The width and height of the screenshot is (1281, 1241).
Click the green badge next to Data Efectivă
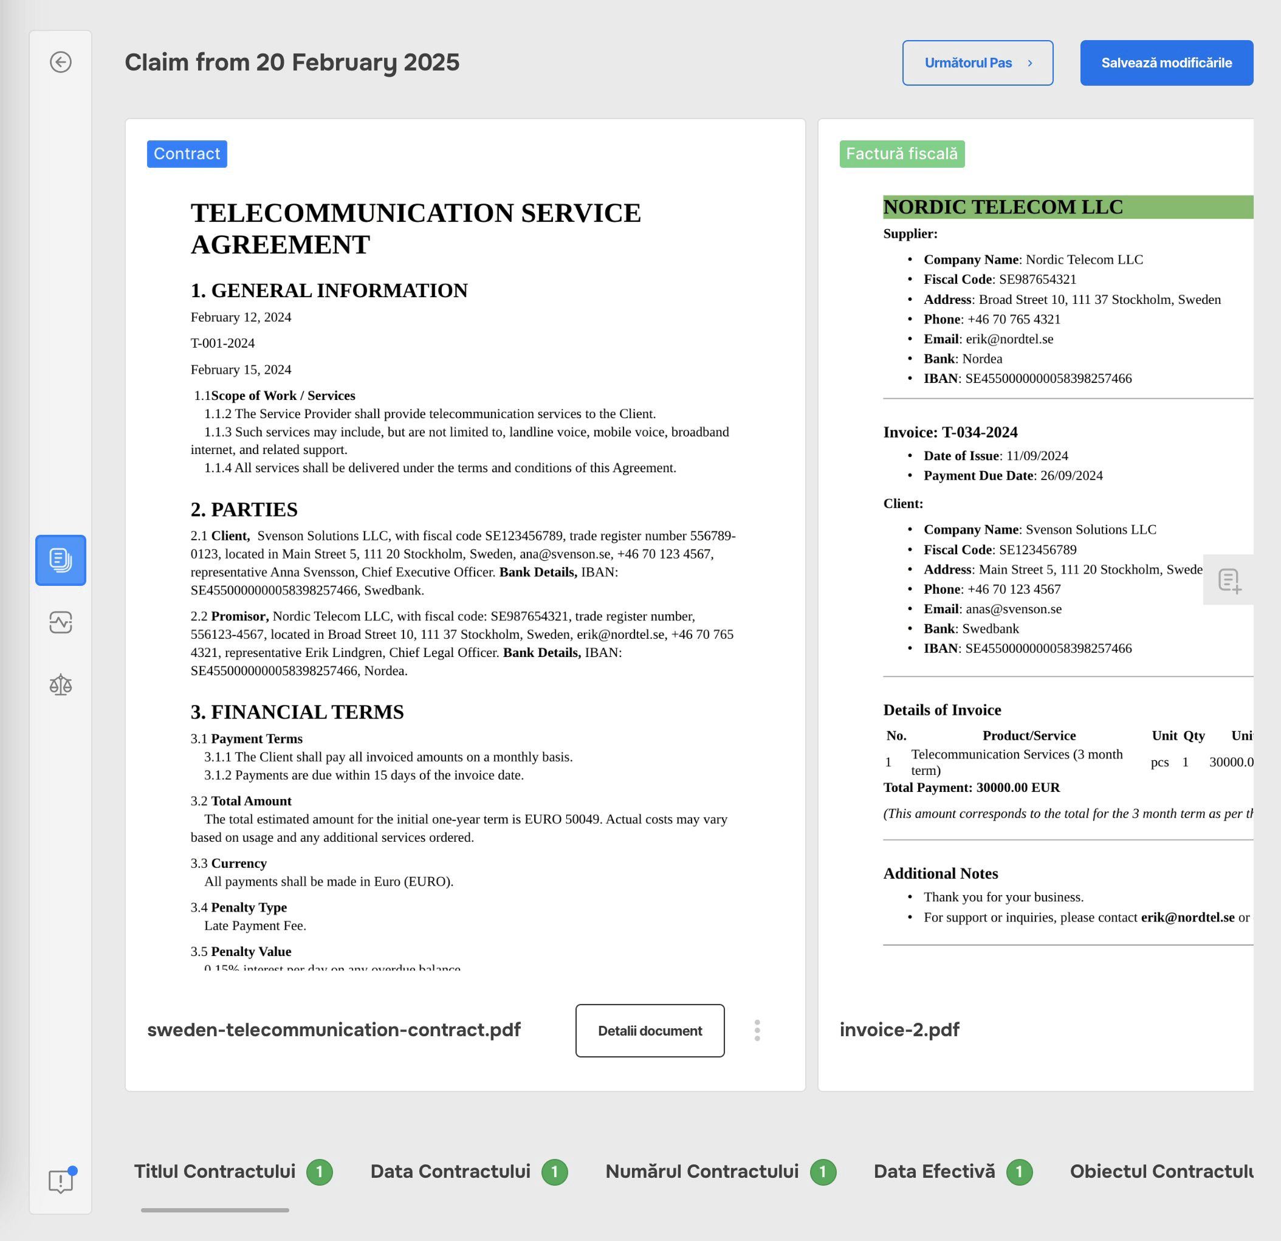click(1019, 1172)
